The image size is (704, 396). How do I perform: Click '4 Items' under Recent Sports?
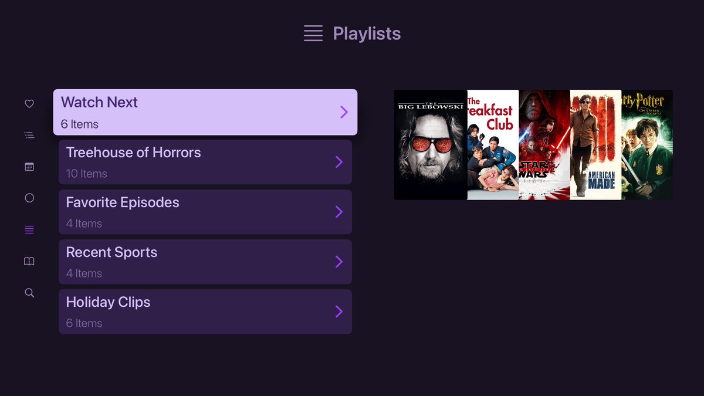[x=84, y=273]
